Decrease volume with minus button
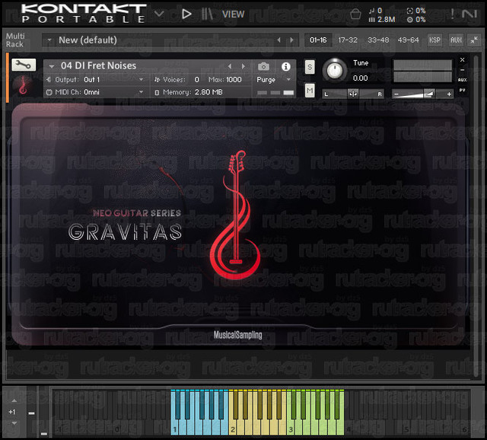Viewport: 487px width, 440px height. pos(396,94)
